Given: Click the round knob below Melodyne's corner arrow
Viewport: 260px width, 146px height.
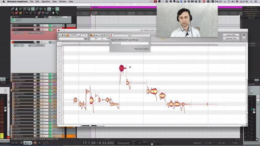Looking at the screenshot, I should pos(244,38).
